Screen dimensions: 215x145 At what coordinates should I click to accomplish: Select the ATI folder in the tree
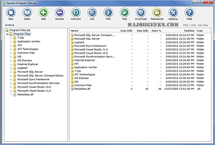click(19, 45)
